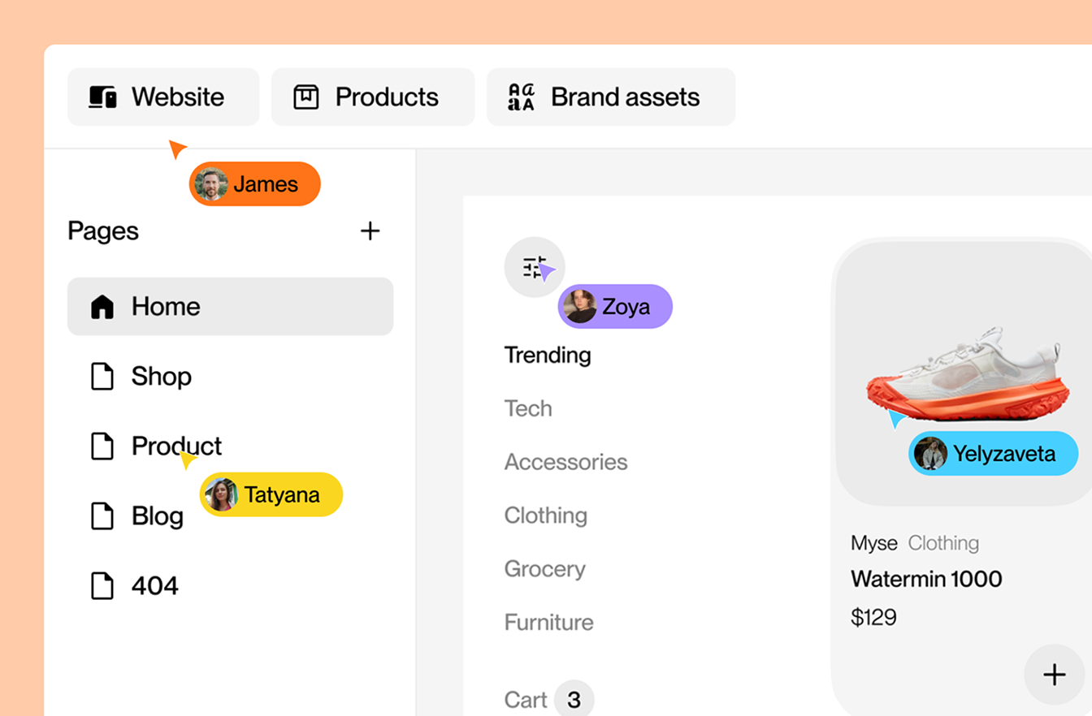The height and width of the screenshot is (716, 1092).
Task: Open the Furniture category
Action: (548, 623)
